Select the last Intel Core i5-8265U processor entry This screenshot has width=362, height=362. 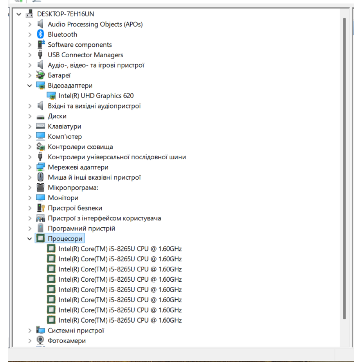tap(120, 320)
